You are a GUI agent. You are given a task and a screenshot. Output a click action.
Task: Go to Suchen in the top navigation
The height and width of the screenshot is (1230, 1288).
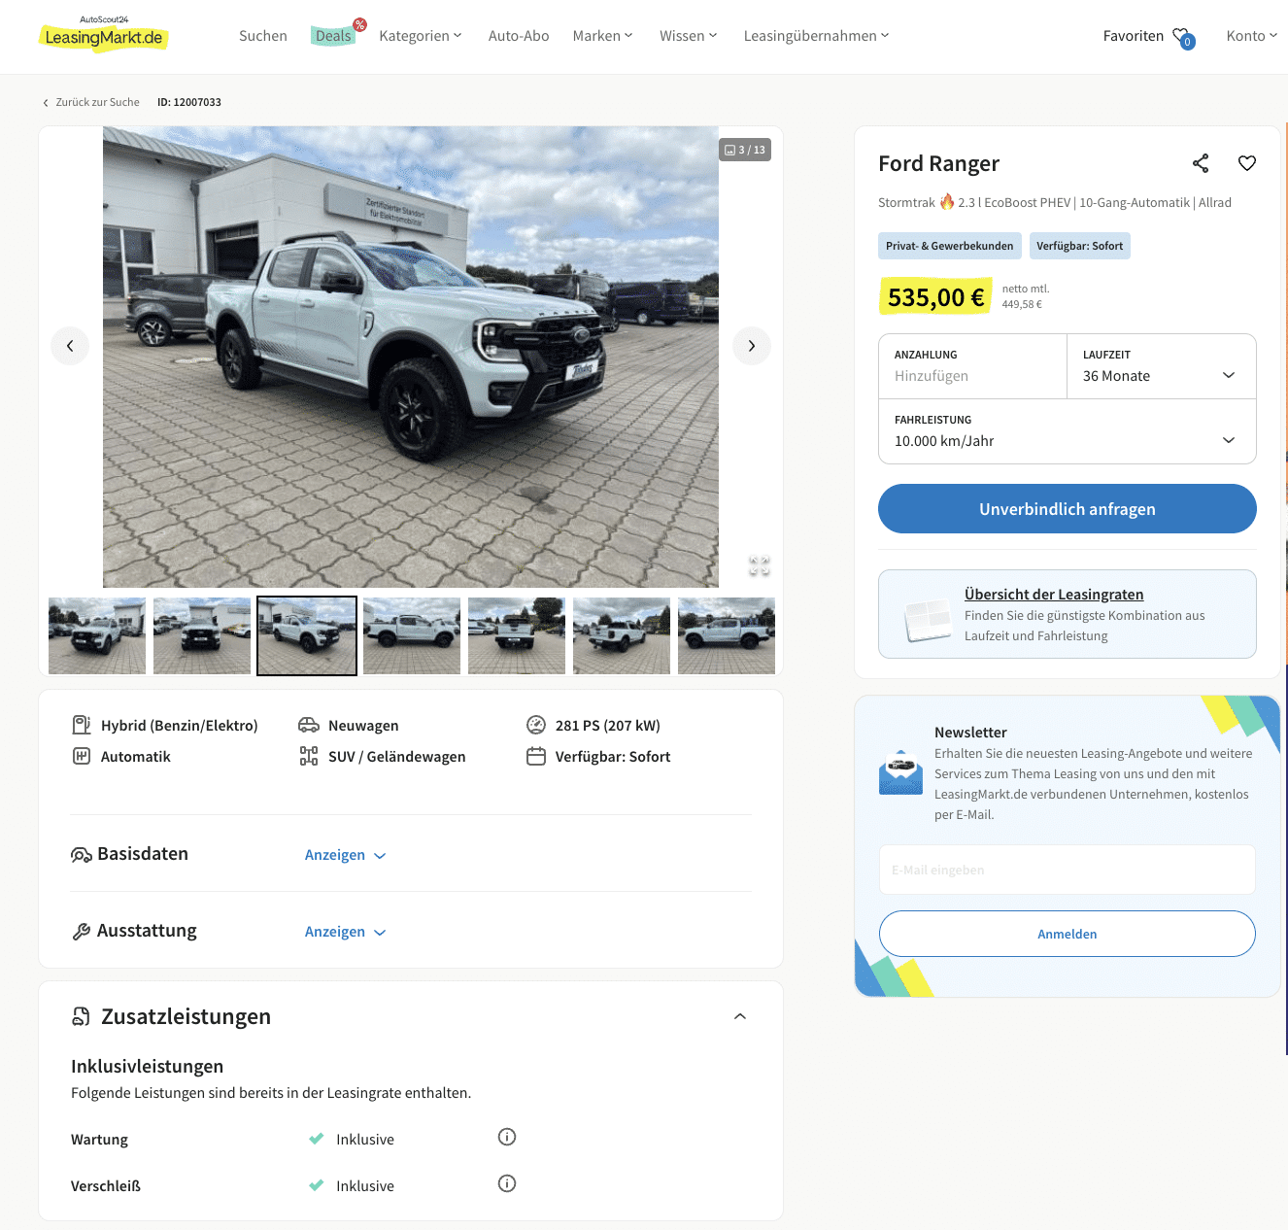[263, 36]
